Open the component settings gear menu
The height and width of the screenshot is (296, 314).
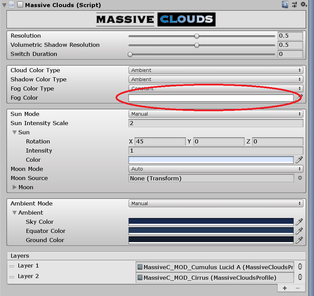pyautogui.click(x=303, y=4)
